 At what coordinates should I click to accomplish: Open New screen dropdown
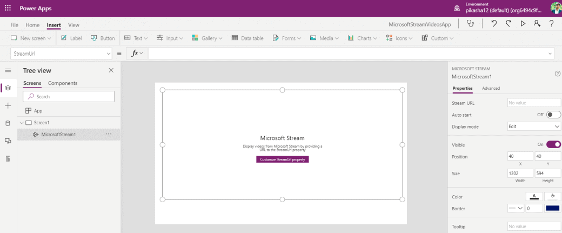coord(31,38)
